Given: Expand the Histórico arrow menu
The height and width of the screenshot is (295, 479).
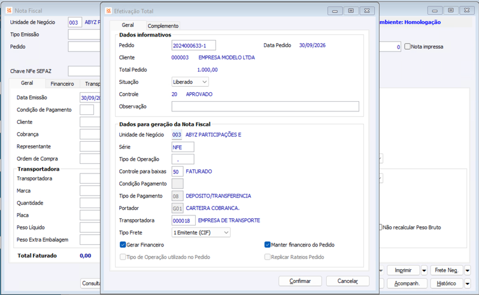Looking at the screenshot, I should (x=468, y=284).
